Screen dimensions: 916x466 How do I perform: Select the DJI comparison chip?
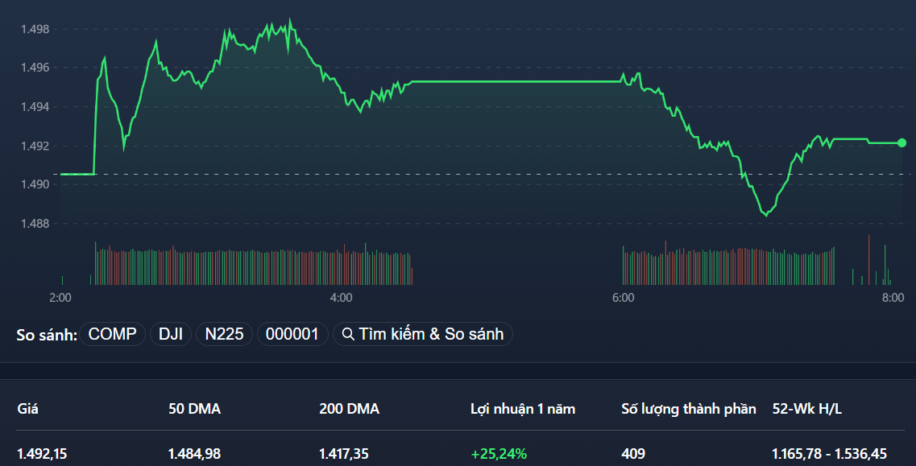coord(170,333)
